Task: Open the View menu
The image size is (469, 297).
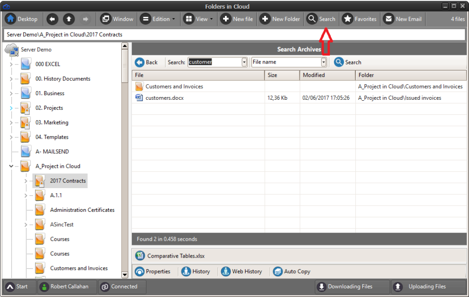Action: tap(198, 19)
